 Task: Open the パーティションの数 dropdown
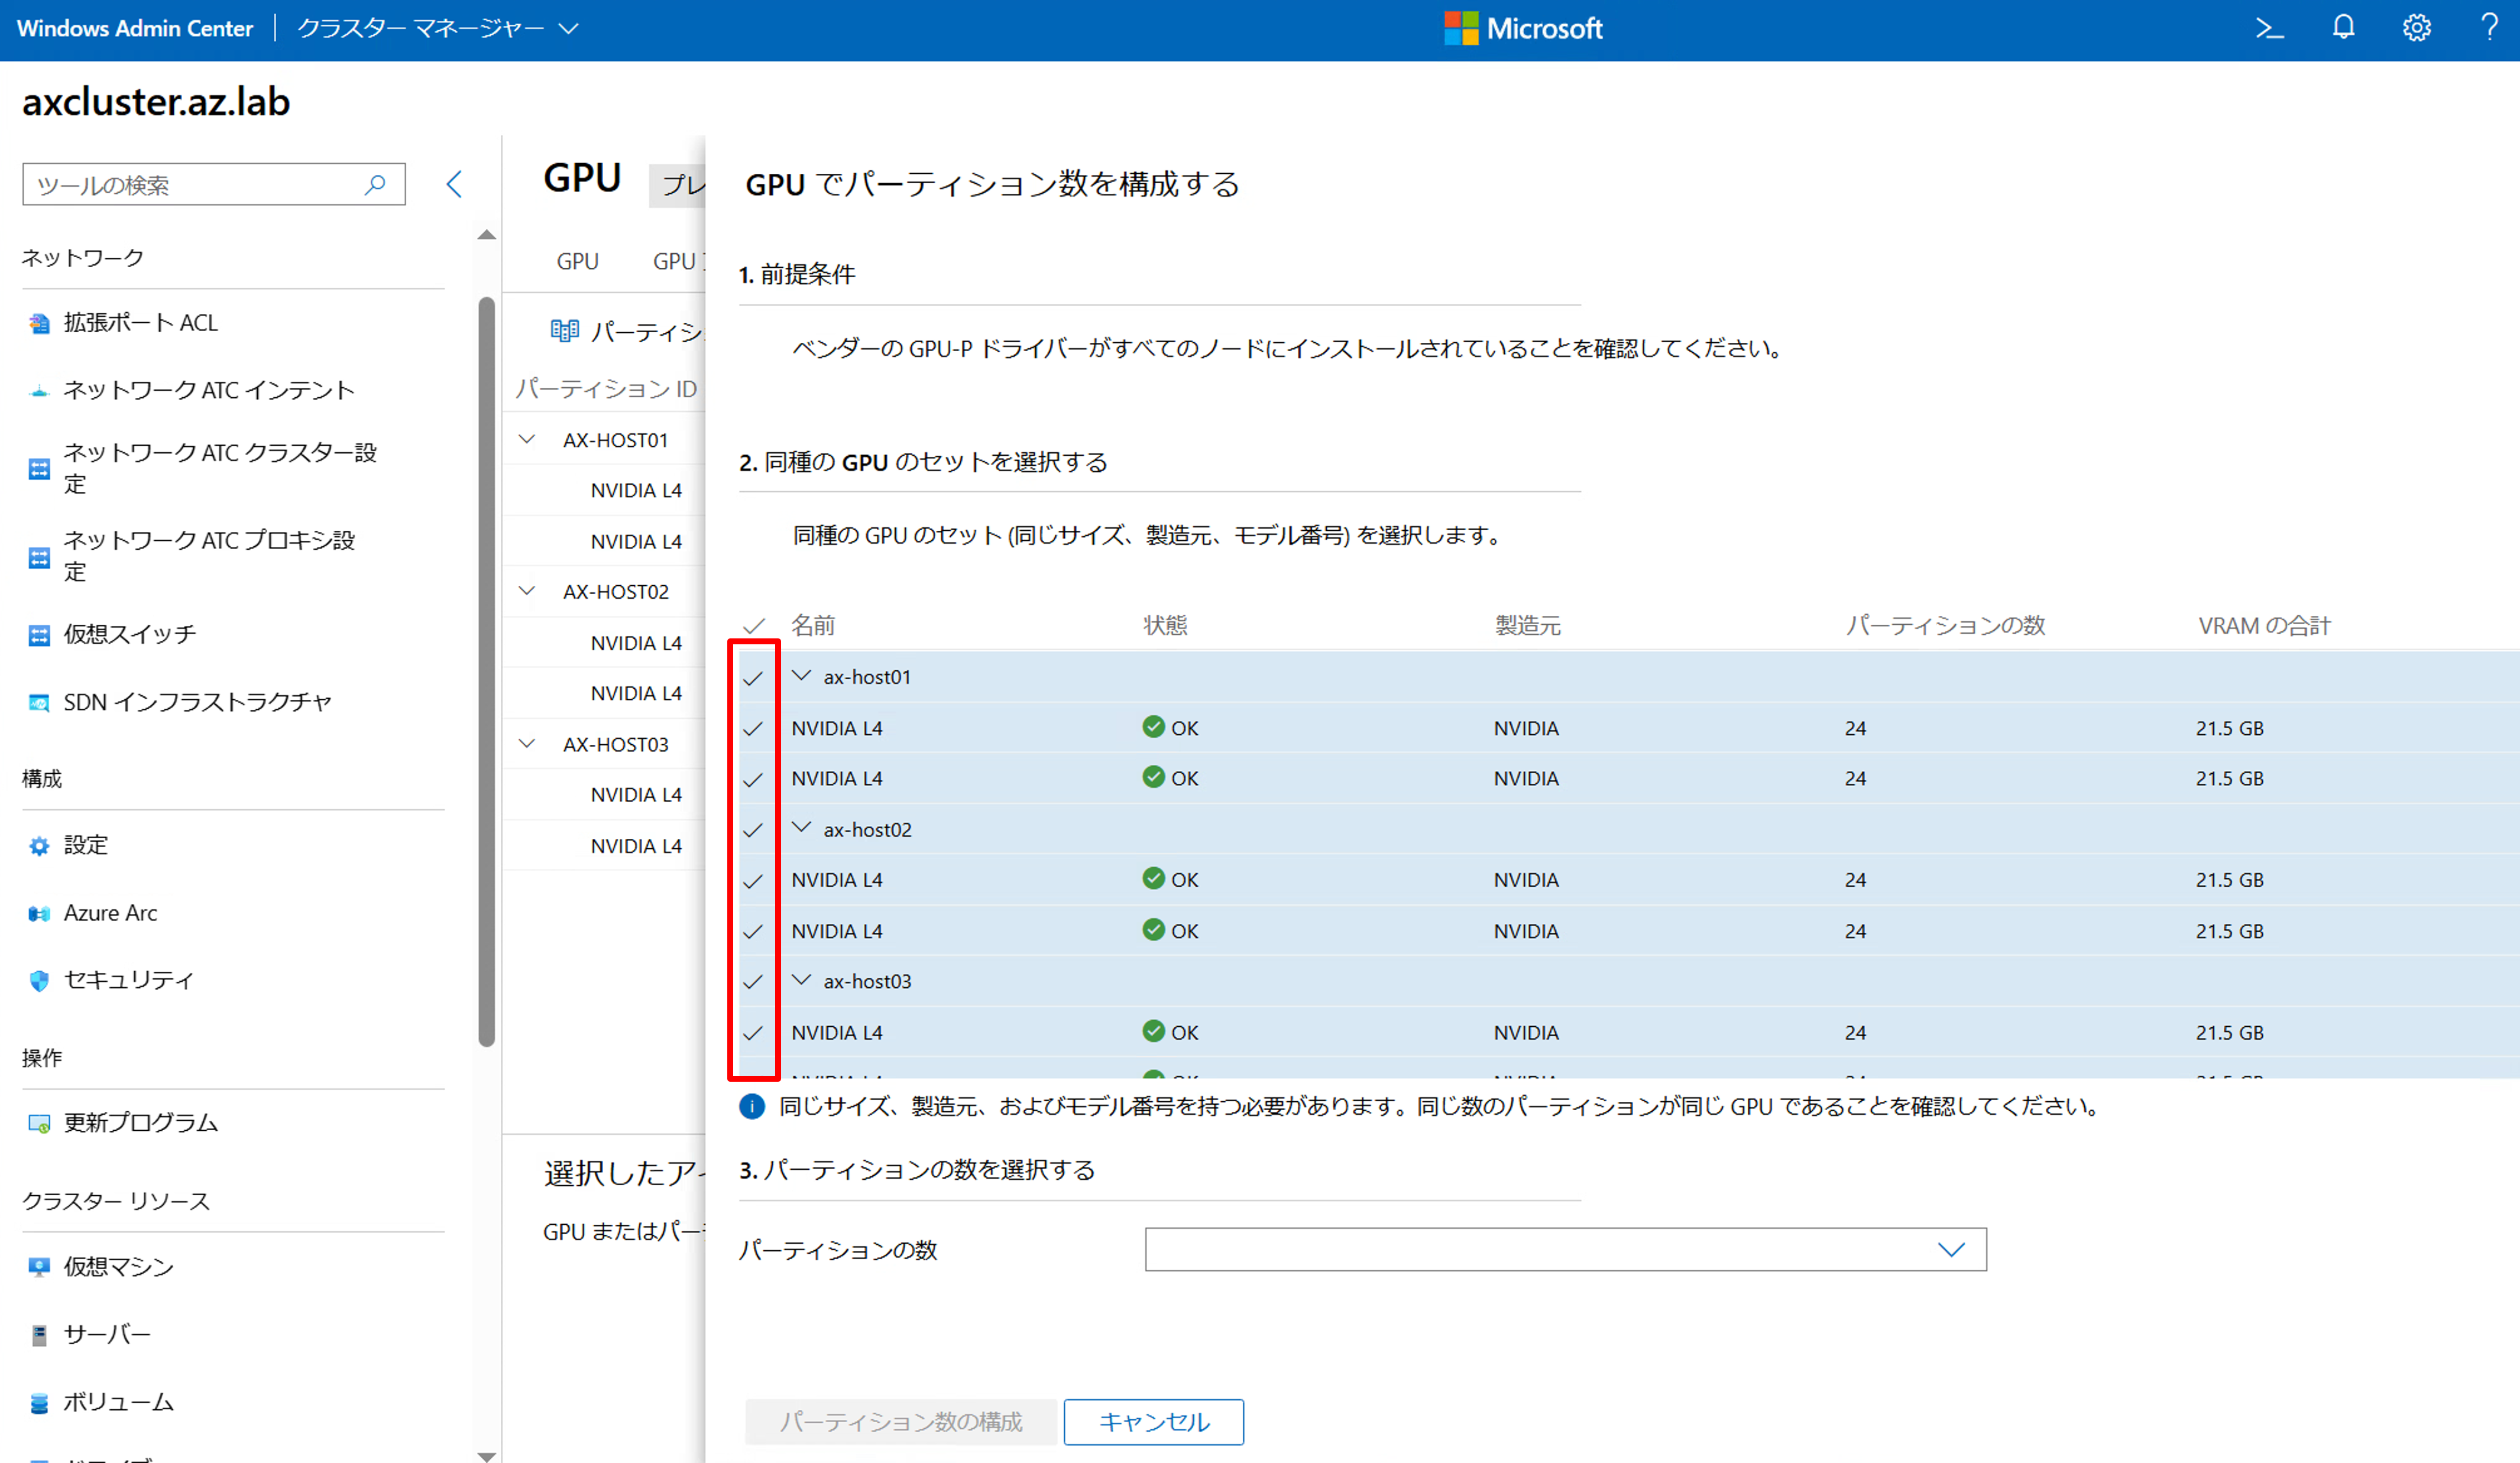(x=1565, y=1250)
